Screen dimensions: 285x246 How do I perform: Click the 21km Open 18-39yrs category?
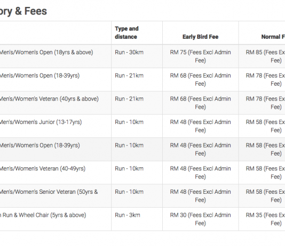[39, 76]
